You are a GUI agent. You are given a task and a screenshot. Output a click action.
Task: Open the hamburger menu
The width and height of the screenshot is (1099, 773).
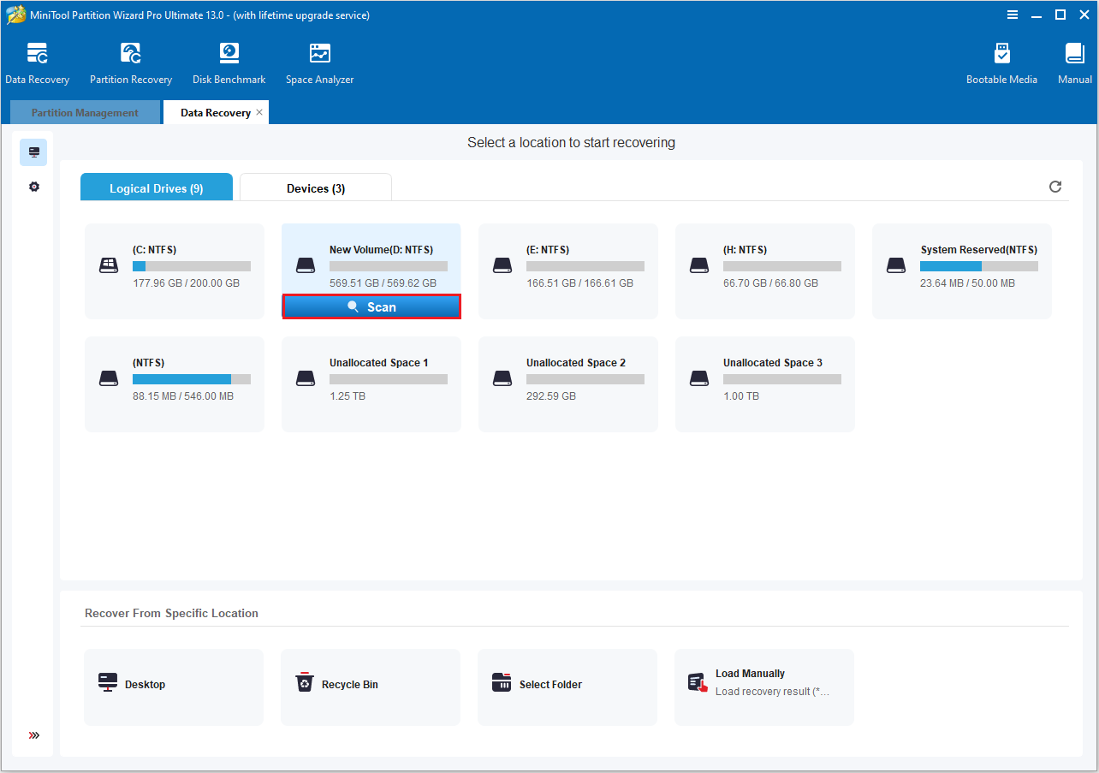tap(1013, 15)
